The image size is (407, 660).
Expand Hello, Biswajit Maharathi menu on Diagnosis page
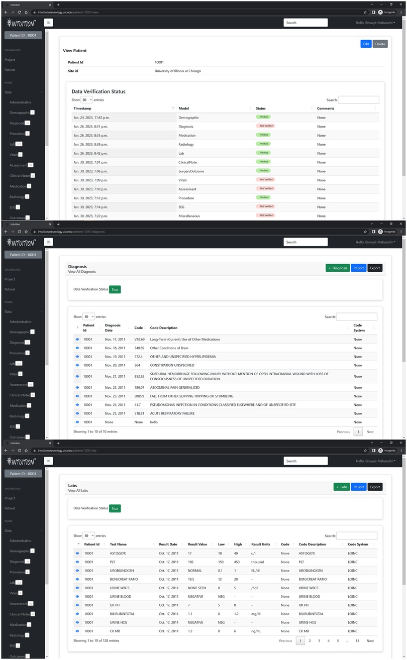(375, 242)
